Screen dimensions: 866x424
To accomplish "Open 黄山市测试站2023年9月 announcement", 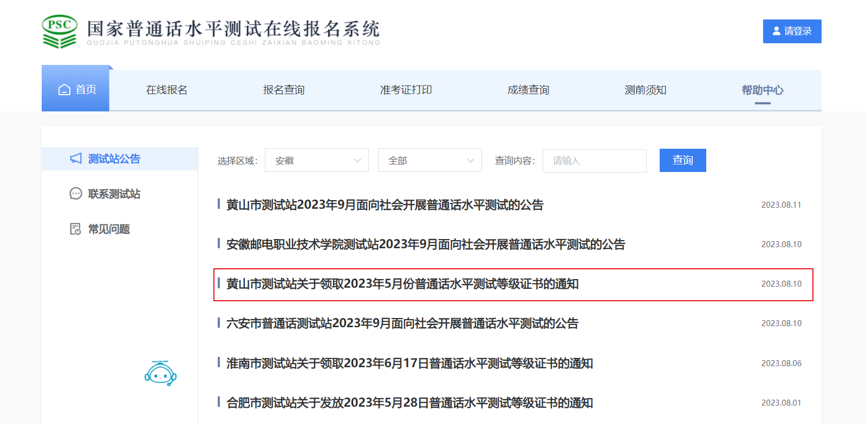I will (x=385, y=205).
